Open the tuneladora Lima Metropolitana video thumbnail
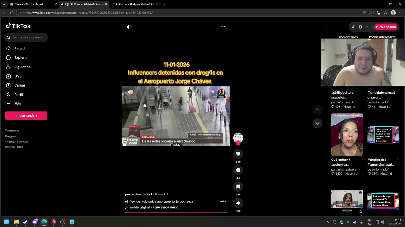405x227 pixels. tap(383, 201)
